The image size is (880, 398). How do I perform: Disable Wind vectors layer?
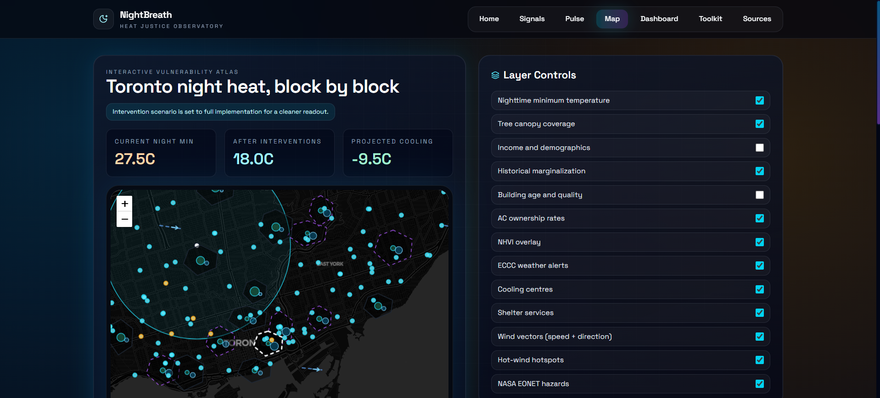click(x=759, y=337)
